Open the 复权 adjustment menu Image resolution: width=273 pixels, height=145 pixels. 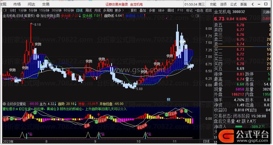134,10
